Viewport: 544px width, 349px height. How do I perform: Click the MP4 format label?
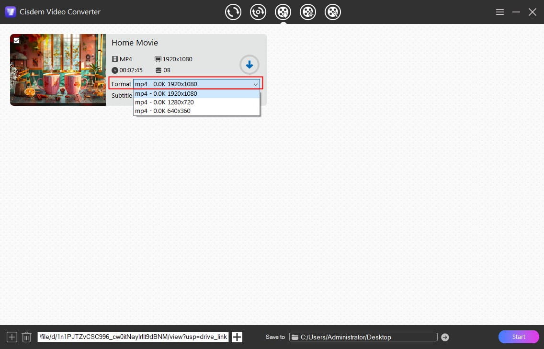125,59
